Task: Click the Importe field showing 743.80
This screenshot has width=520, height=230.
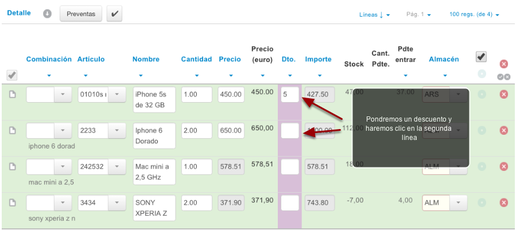Action: point(320,202)
